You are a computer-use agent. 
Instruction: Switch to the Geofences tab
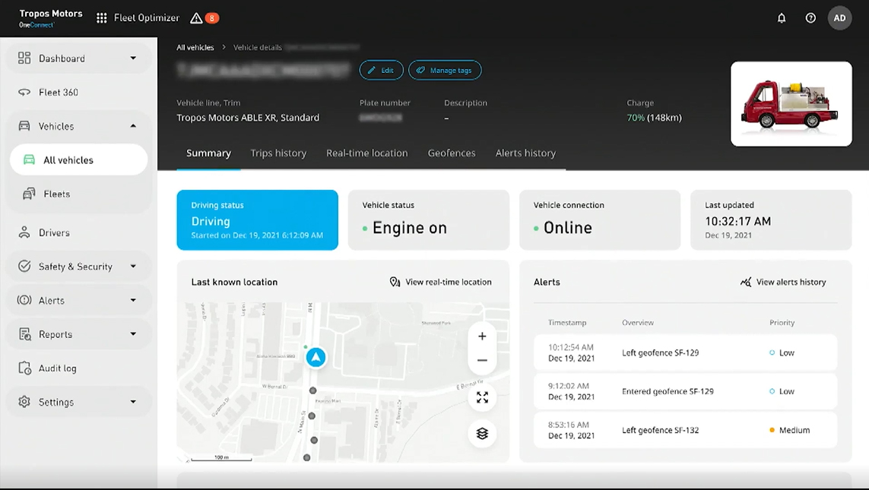452,153
